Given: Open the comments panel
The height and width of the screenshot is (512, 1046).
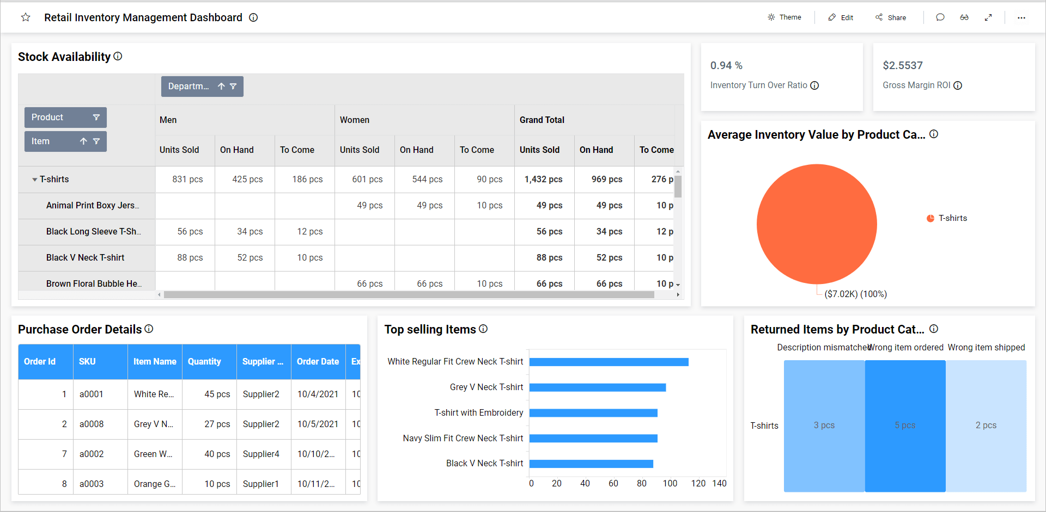Looking at the screenshot, I should [940, 17].
